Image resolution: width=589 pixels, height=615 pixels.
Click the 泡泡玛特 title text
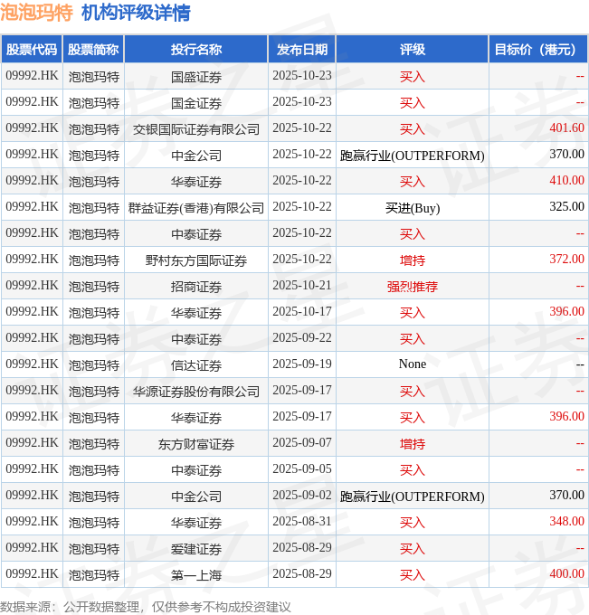(x=36, y=12)
